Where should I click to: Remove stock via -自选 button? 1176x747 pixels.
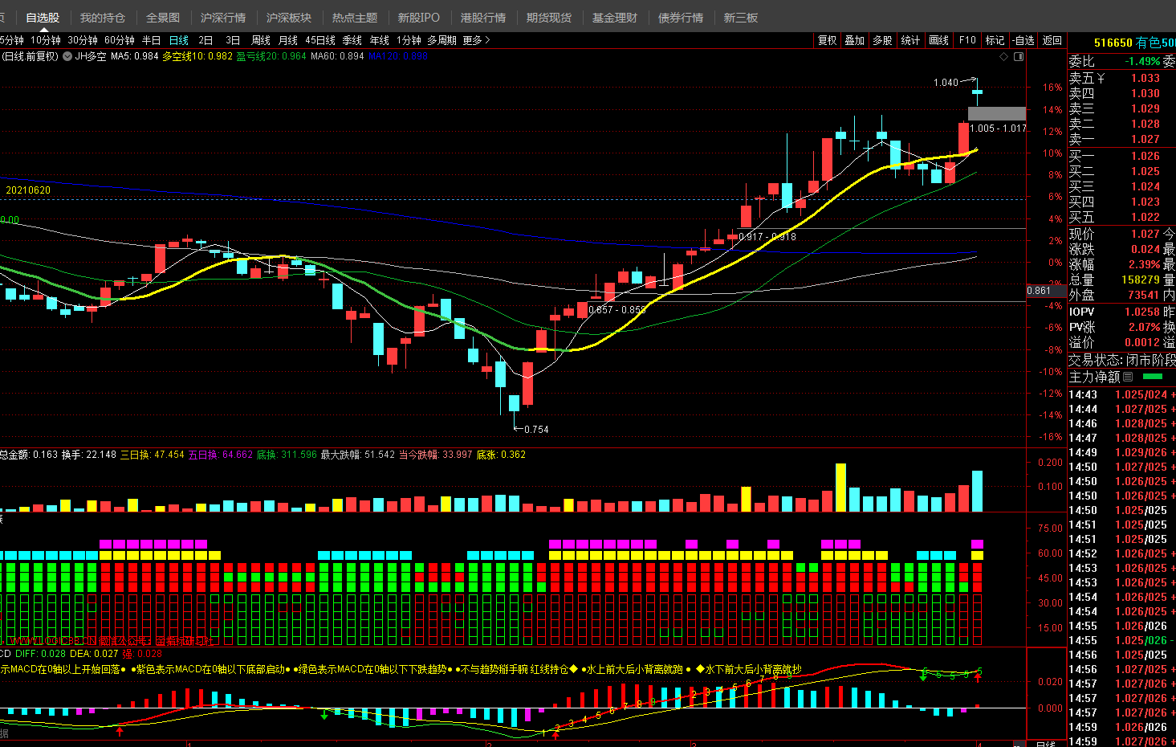click(x=1023, y=40)
